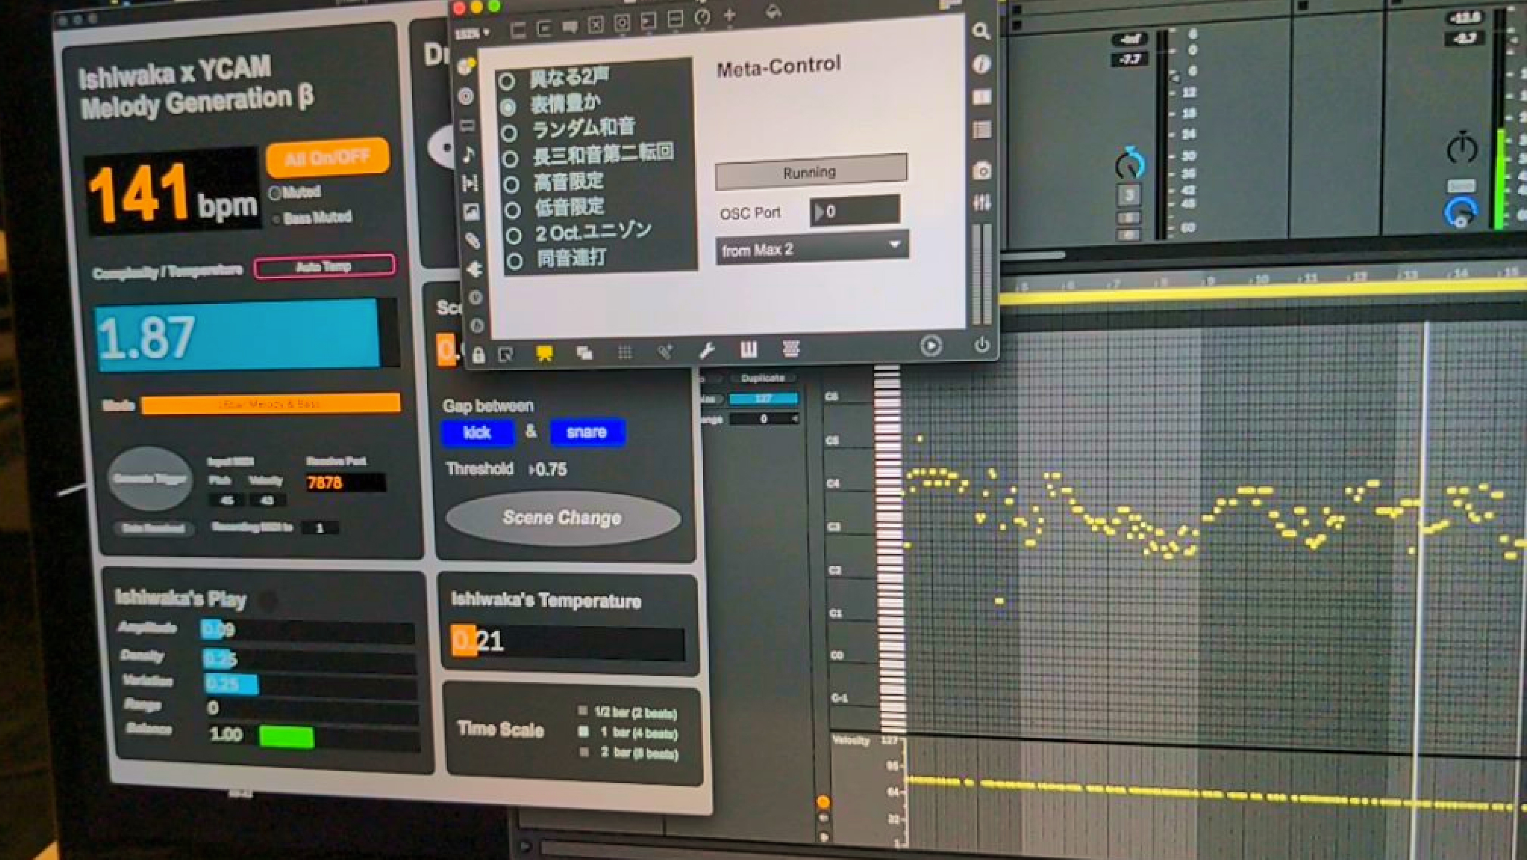Click the green Balance slider bar
Screen dimensions: 1529x860
[286, 737]
